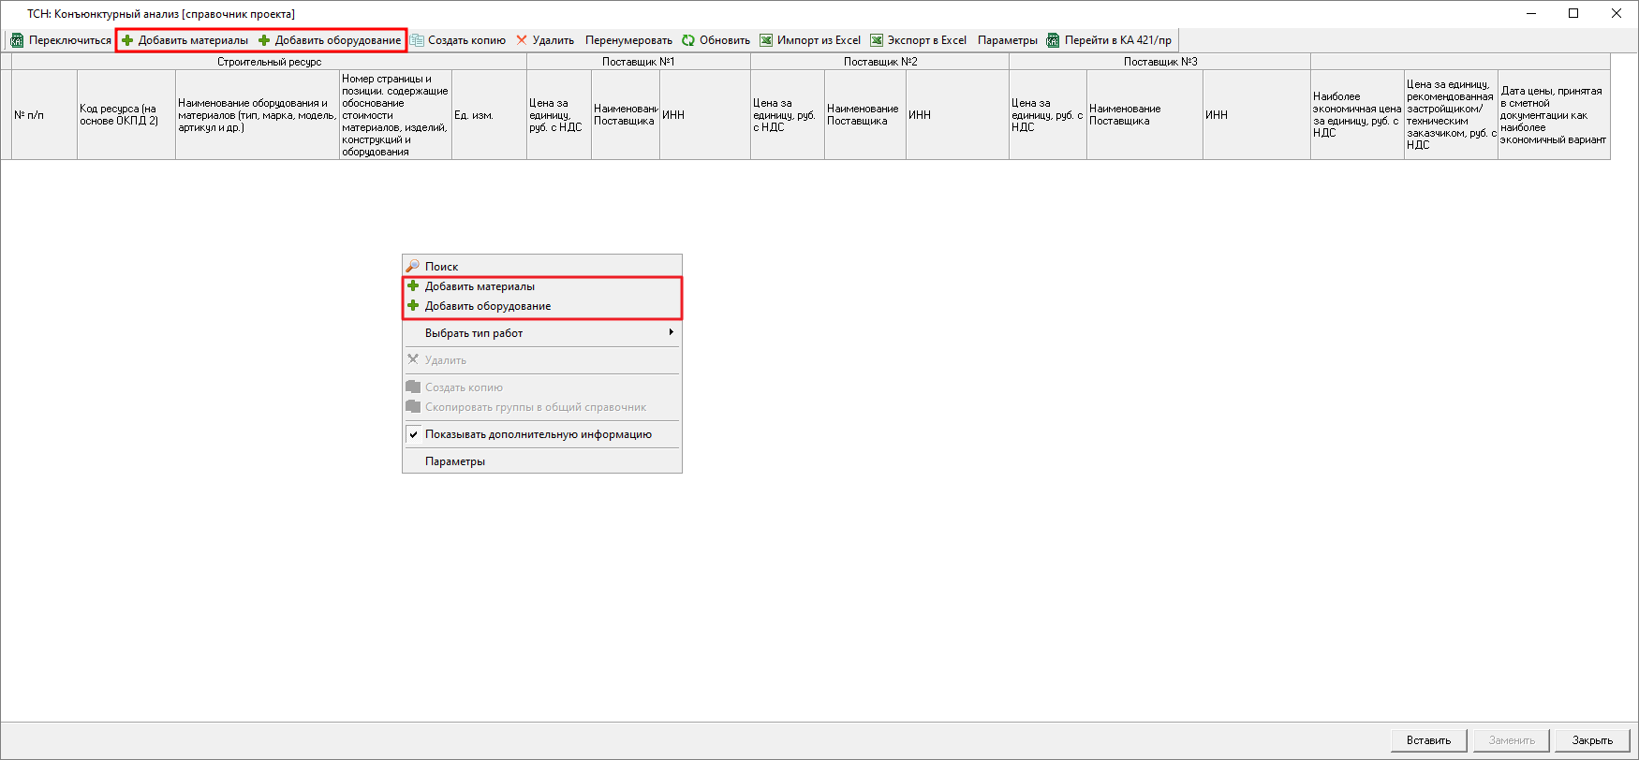Click green plus Добавить оборудование in toolbar
Viewport: 1639px width, 760px height.
pyautogui.click(x=264, y=40)
